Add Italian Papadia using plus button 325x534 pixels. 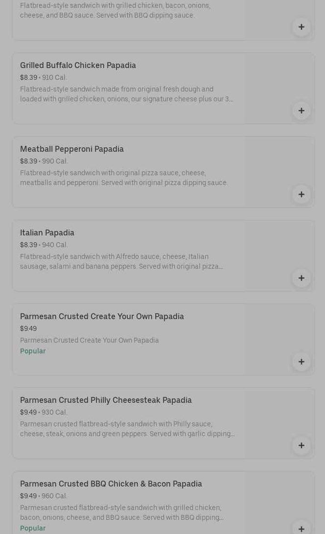pyautogui.click(x=301, y=278)
